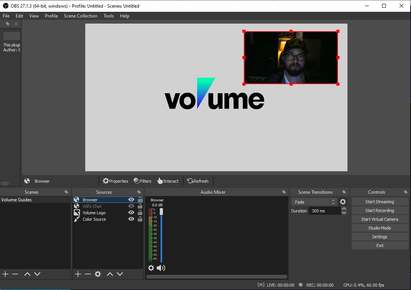Screen dimensions: 411x290
Task: Click the Volume logo in the preview canvas
Action: pyautogui.click(x=214, y=93)
